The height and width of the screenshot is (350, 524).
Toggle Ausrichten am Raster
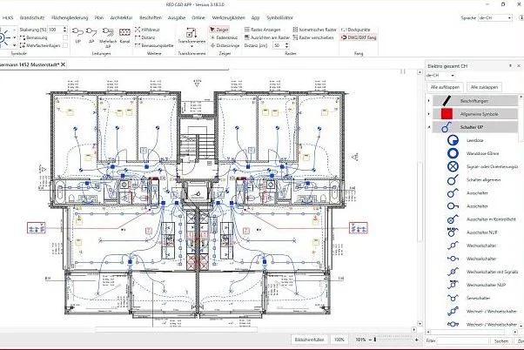pyautogui.click(x=266, y=37)
